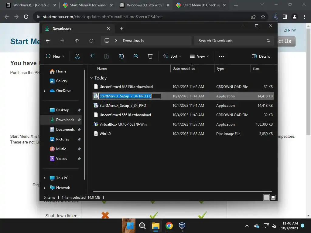The width and height of the screenshot is (311, 233).
Task: Switch to Windows 8.1 Pro with Chrome tab
Action: pyautogui.click(x=144, y=5)
